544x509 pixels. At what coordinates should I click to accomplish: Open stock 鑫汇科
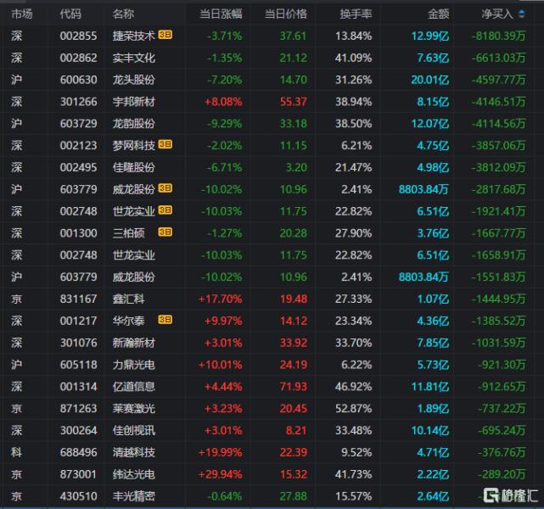click(x=128, y=299)
